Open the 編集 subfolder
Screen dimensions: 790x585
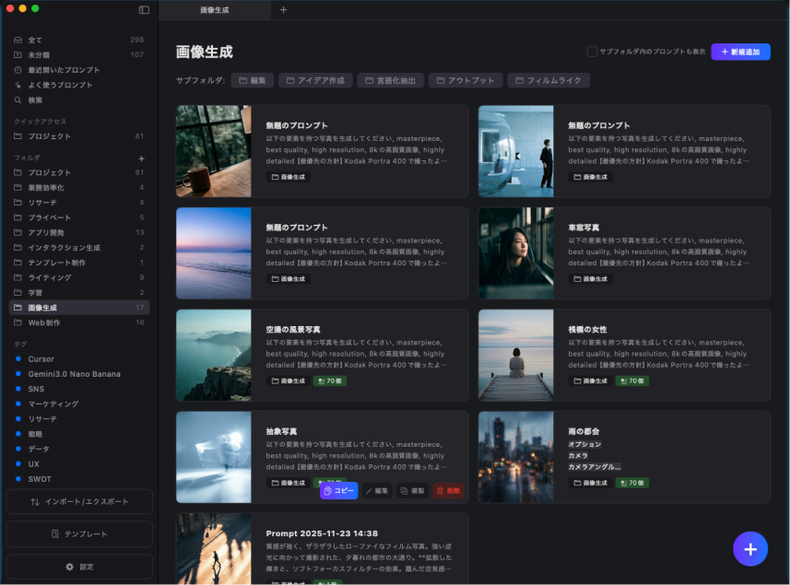click(253, 80)
